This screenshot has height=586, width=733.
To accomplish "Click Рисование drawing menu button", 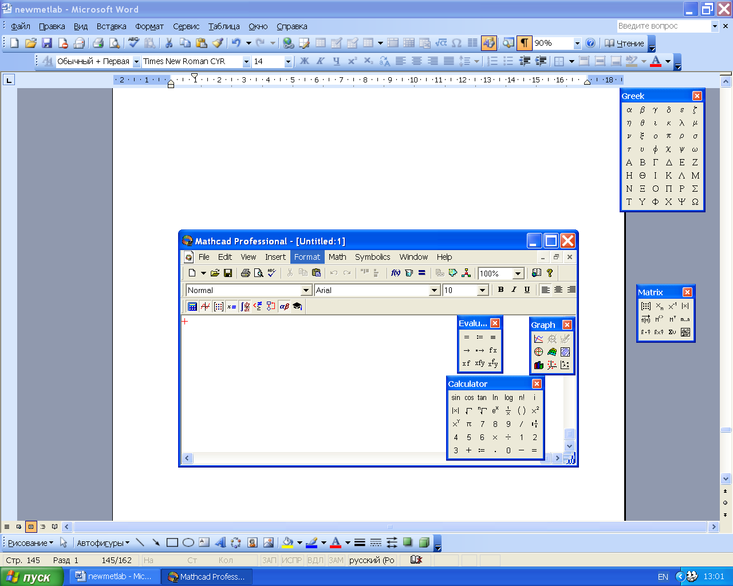I will pyautogui.click(x=30, y=543).
